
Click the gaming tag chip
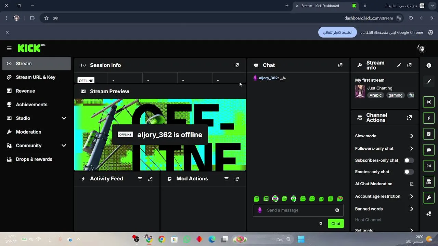395,95
